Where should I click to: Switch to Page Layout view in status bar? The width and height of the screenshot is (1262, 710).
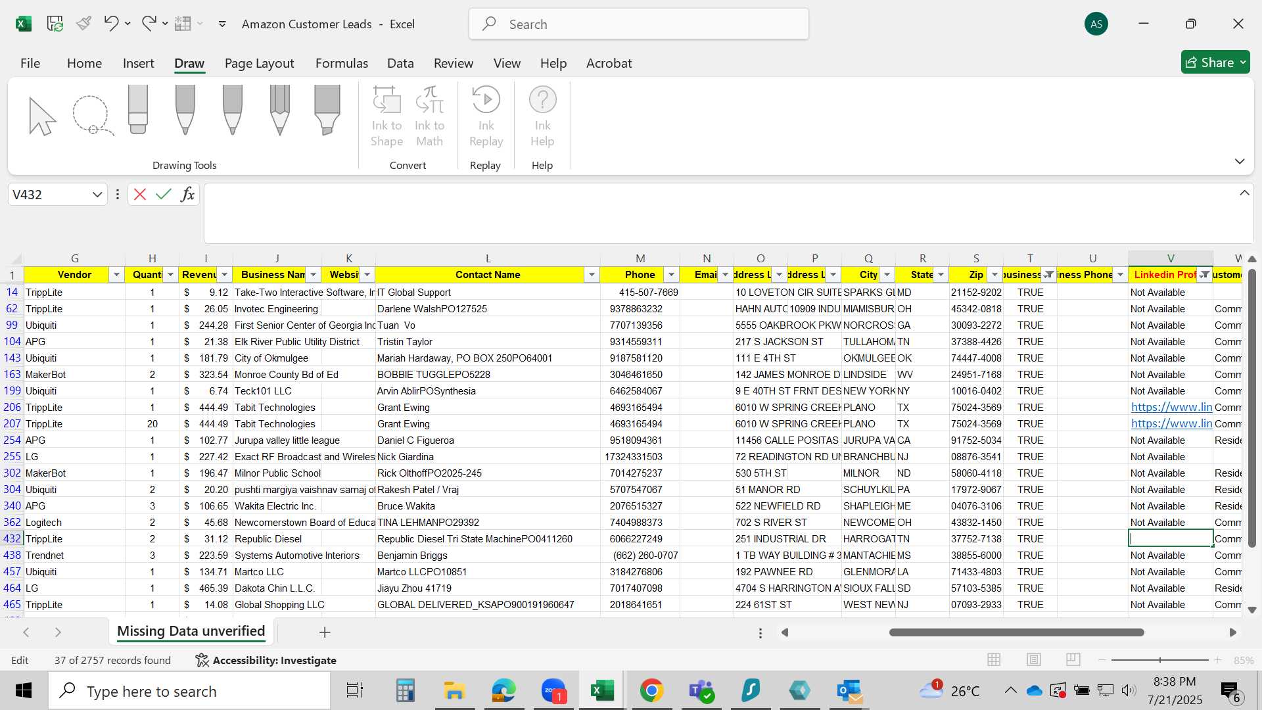coord(1033,659)
